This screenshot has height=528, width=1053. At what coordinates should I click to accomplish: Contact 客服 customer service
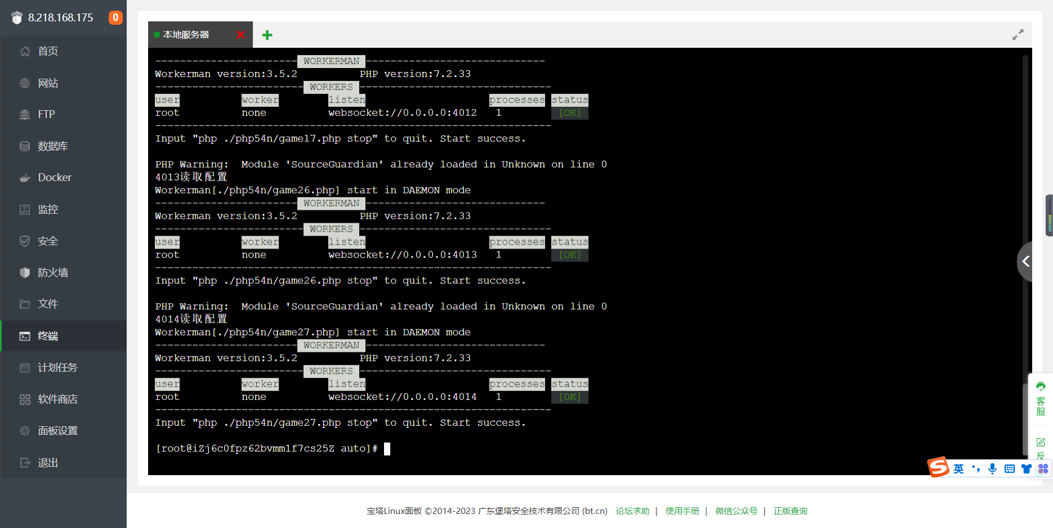(x=1040, y=398)
